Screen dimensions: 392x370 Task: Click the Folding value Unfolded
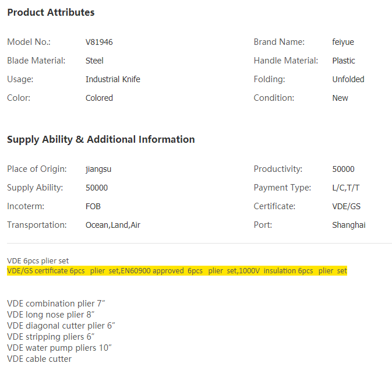point(348,79)
